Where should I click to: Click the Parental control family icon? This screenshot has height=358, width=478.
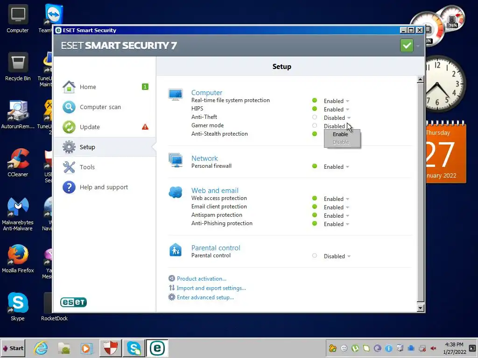[x=176, y=250]
